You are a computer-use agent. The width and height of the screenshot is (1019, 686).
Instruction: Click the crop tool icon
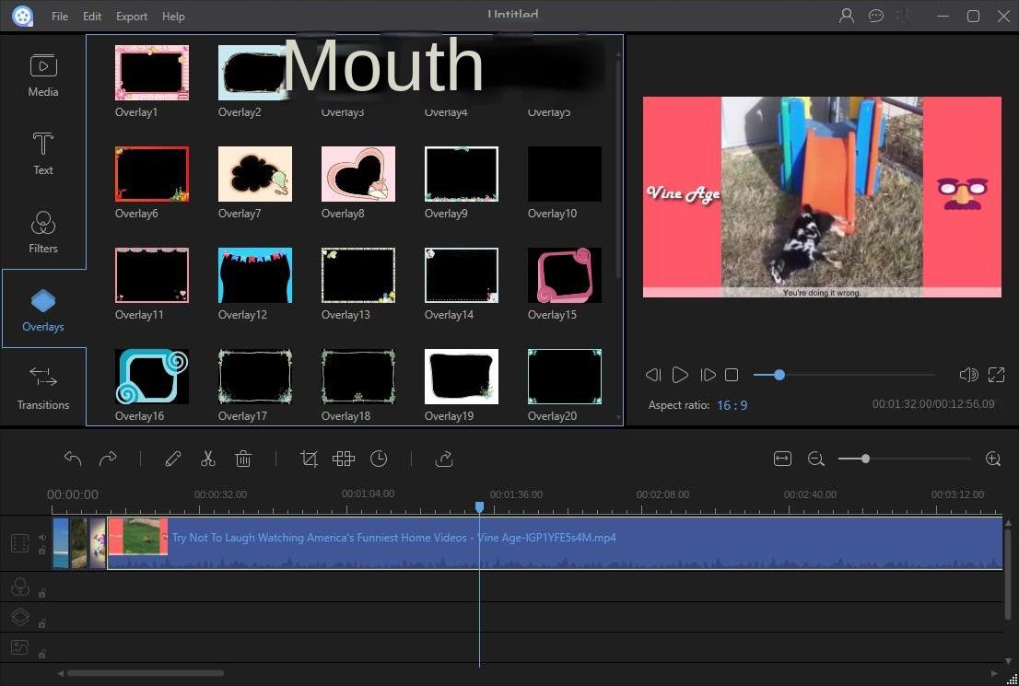[x=309, y=459]
